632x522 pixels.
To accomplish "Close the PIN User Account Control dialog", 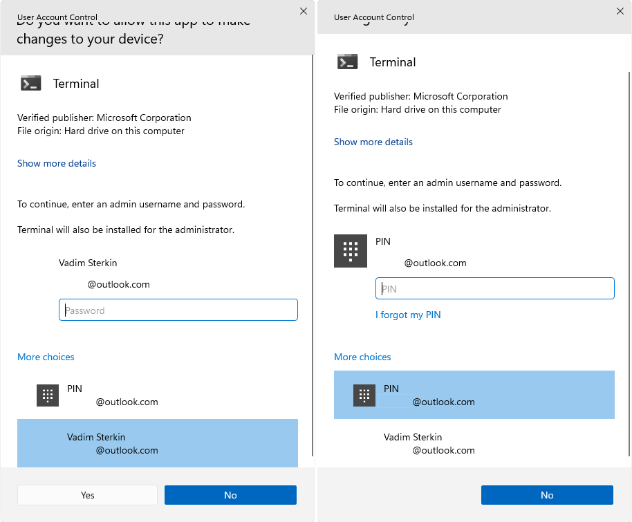I will point(620,11).
